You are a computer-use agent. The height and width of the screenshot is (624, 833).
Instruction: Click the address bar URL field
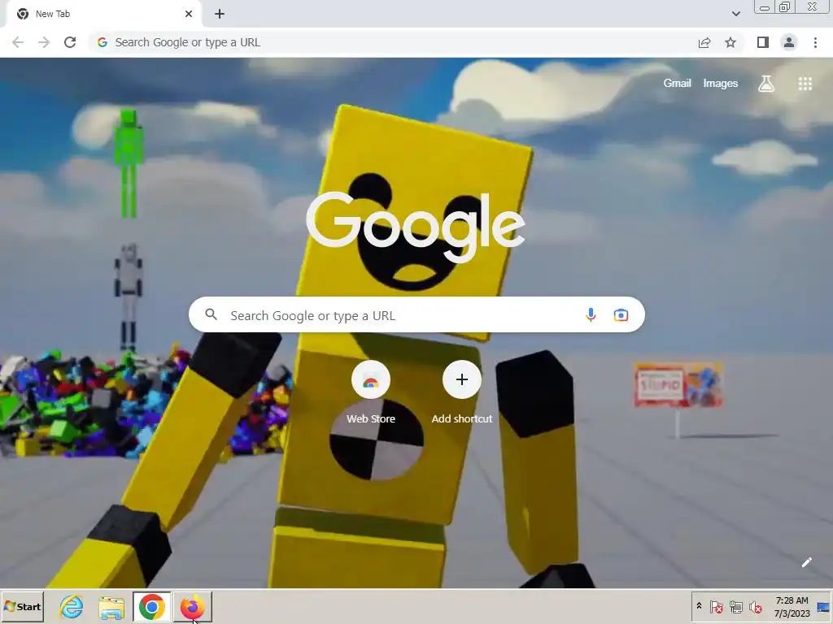pos(393,42)
